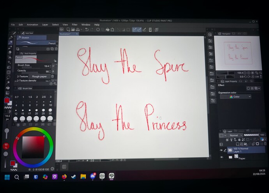
Task: Click the Open file folder icon
Action: coord(73,30)
